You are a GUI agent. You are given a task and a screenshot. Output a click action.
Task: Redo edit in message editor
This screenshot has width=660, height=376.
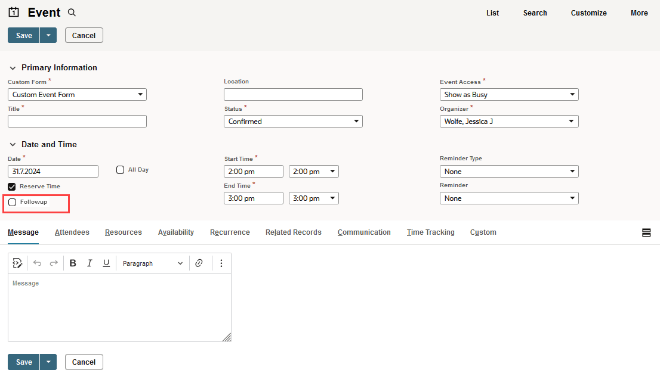(x=54, y=263)
